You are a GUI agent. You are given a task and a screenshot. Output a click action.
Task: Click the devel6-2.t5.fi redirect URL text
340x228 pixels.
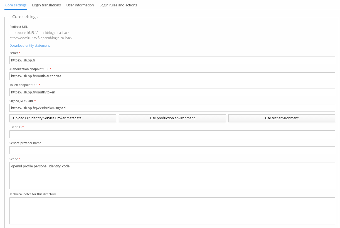[x=41, y=38]
